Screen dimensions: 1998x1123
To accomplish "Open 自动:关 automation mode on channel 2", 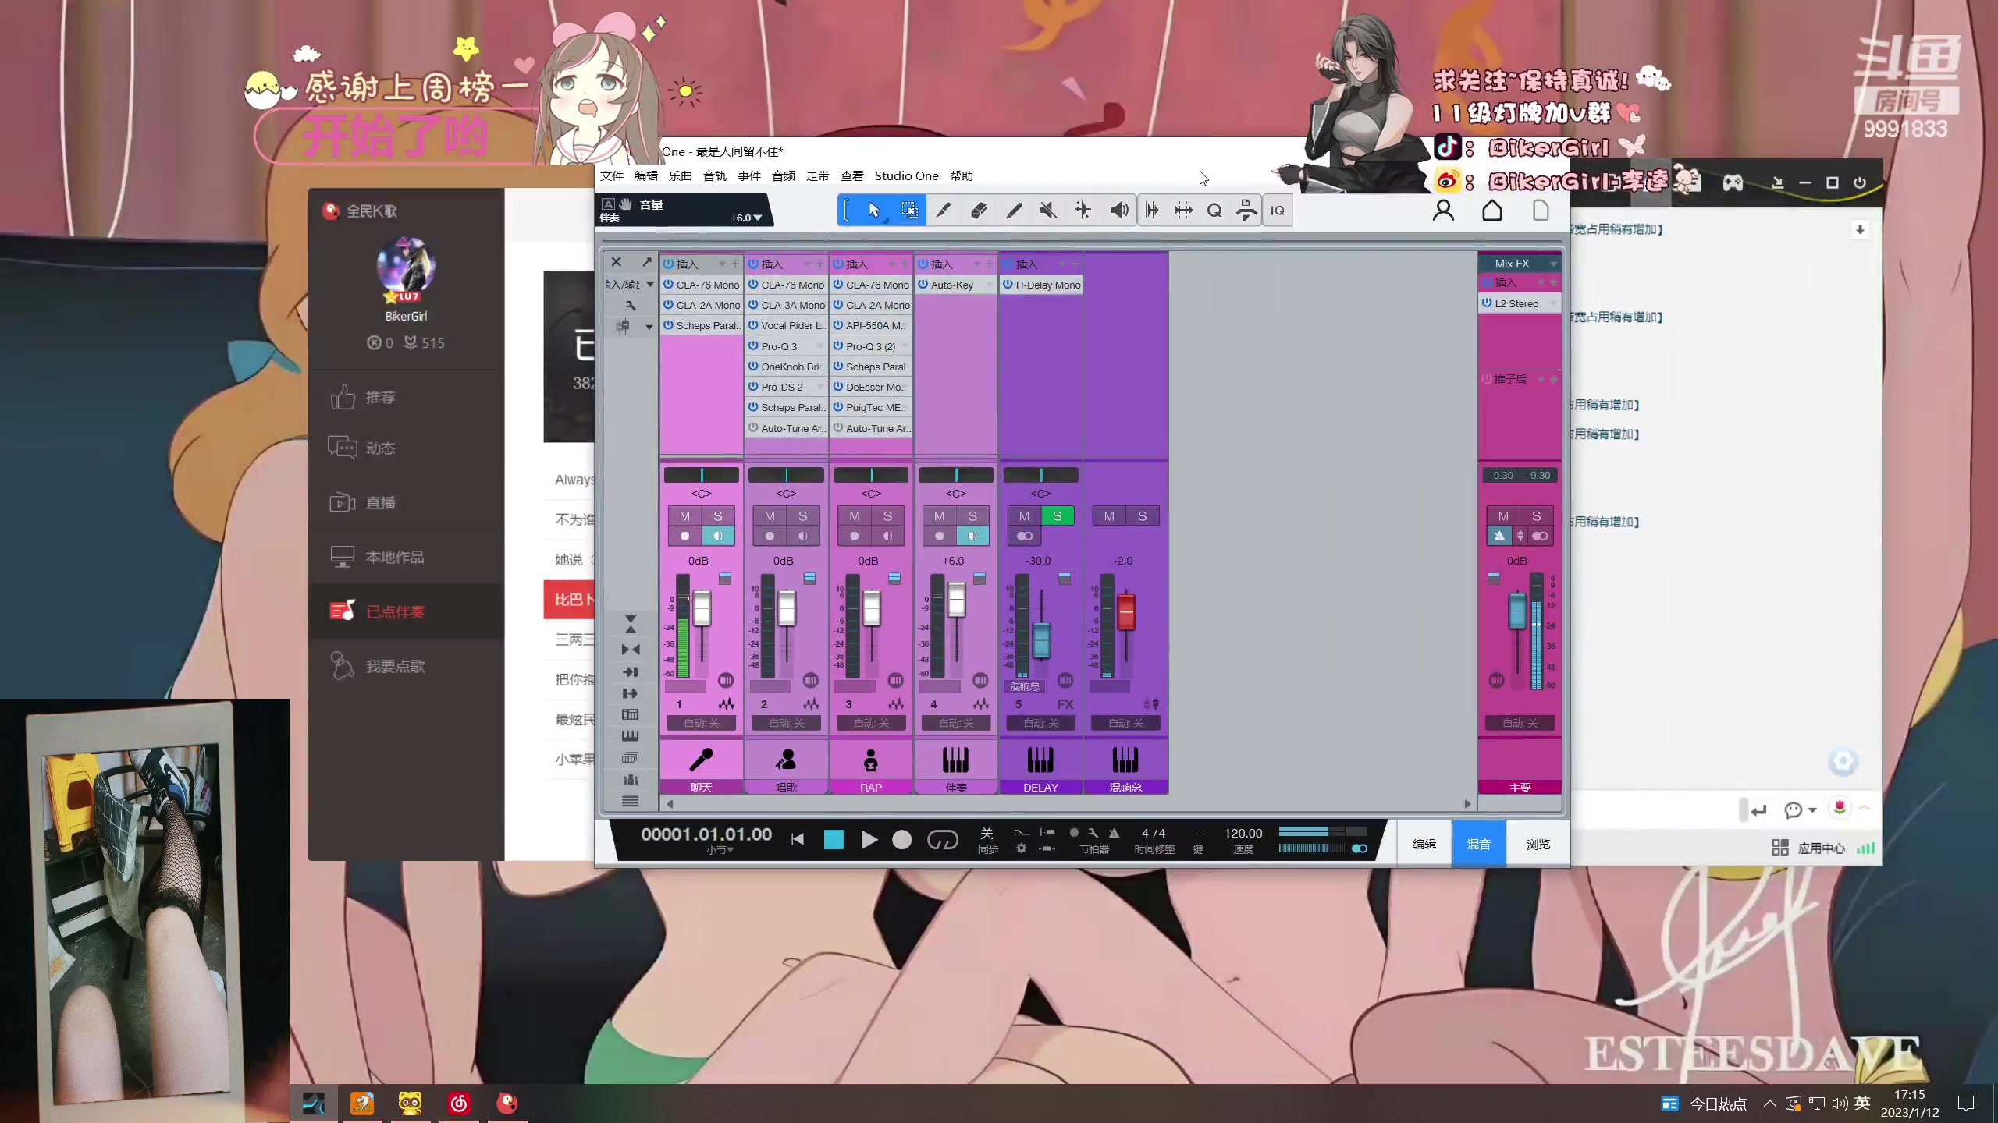I will click(x=786, y=723).
